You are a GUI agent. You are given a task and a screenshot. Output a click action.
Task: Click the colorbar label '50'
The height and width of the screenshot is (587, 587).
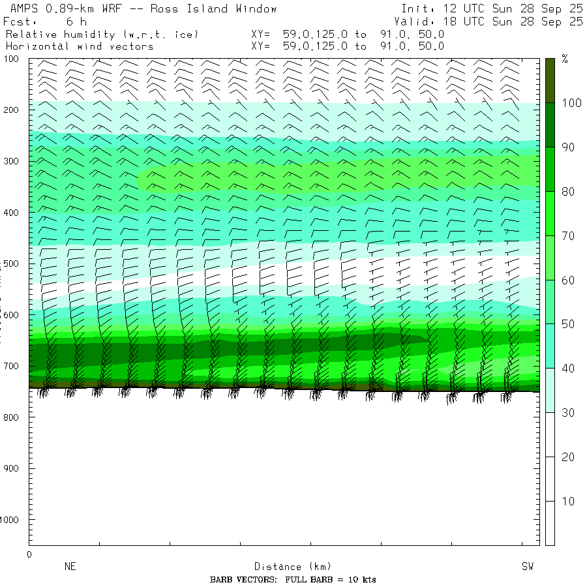tap(568, 324)
